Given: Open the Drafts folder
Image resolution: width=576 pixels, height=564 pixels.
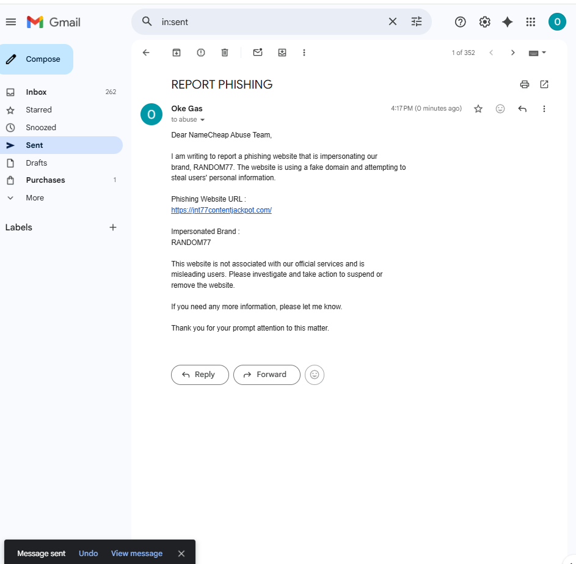Looking at the screenshot, I should point(61,163).
